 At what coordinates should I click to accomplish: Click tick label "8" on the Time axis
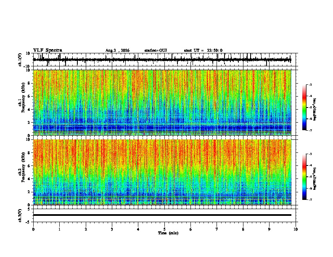pyautogui.click(x=243, y=229)
